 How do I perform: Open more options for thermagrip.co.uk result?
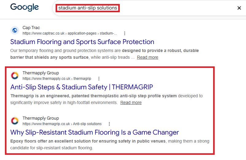click(109, 124)
